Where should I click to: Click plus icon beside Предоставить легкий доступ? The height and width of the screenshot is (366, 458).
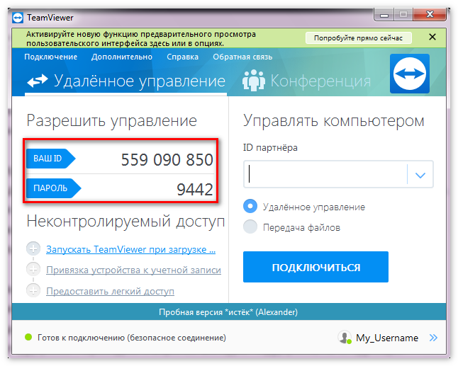33,290
